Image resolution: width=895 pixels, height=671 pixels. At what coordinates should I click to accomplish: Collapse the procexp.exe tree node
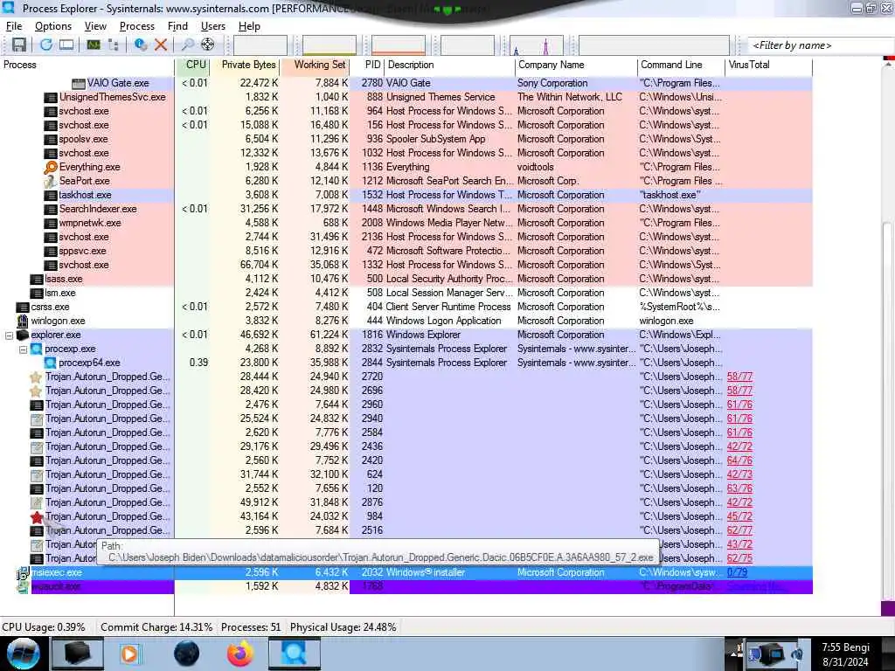tap(24, 349)
